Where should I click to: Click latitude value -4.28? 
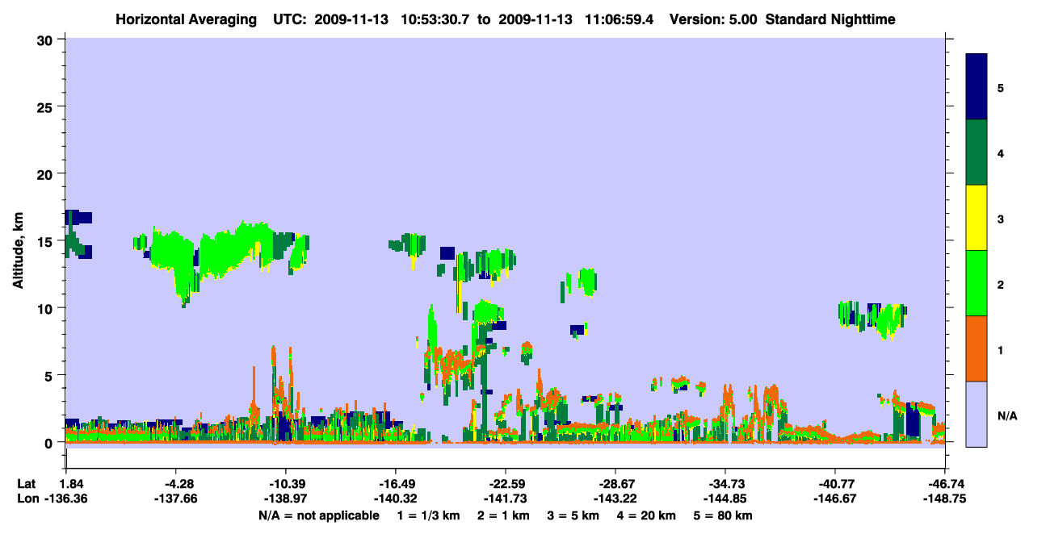[176, 484]
